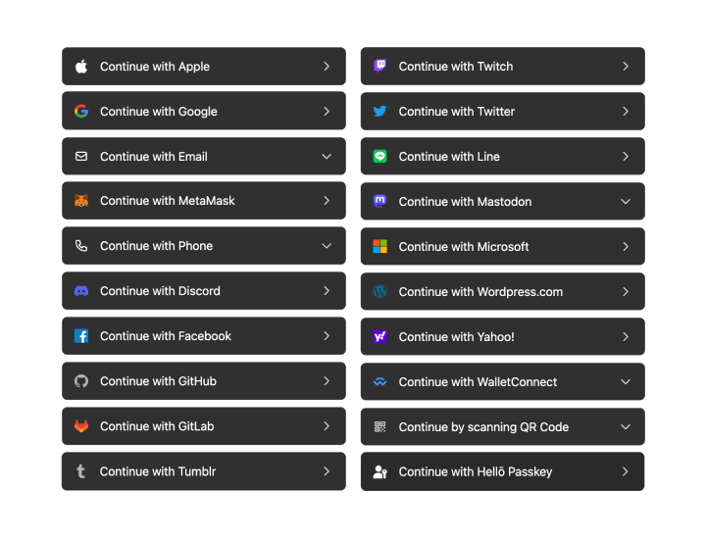
Task: Click the Microsoft logo icon
Action: coord(379,247)
